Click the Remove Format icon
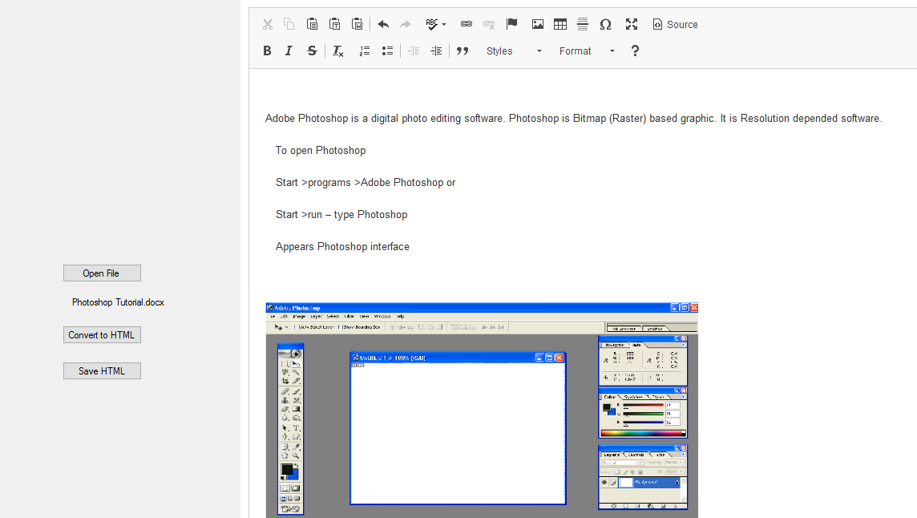 pyautogui.click(x=338, y=51)
